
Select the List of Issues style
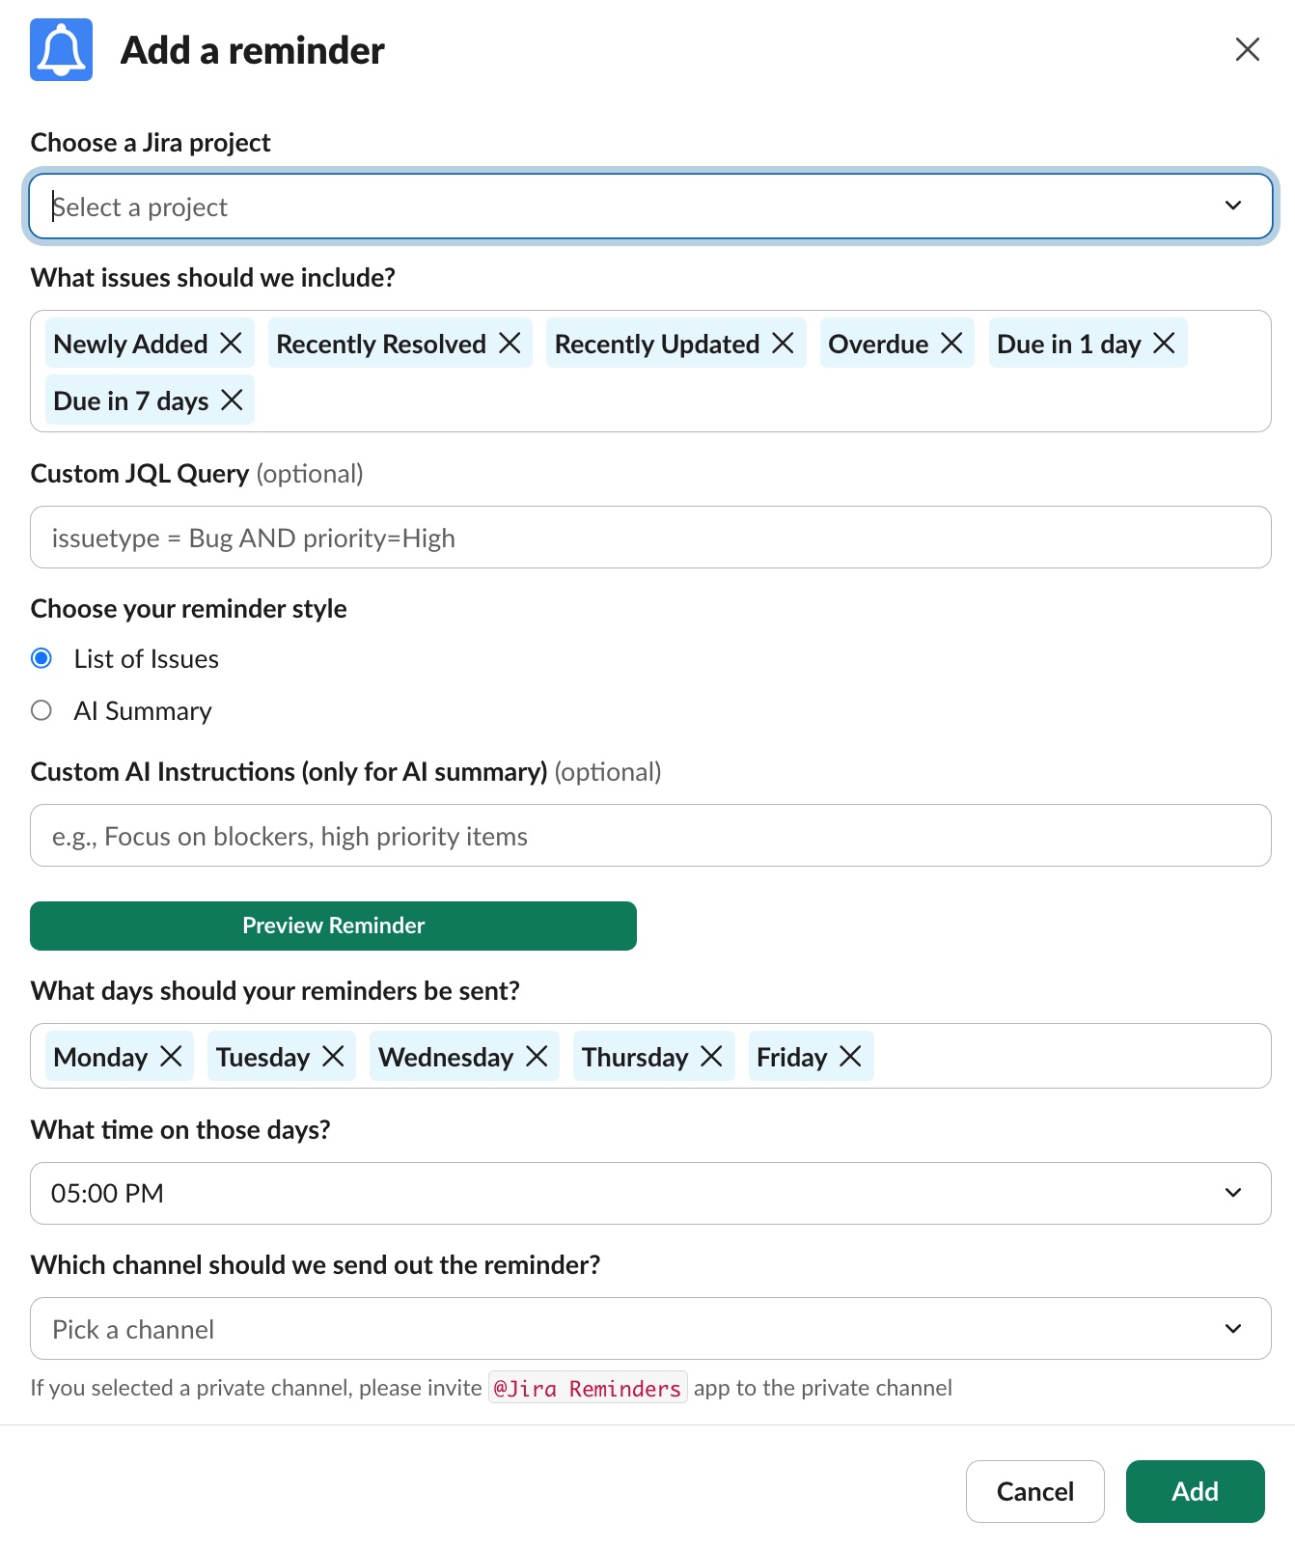(x=41, y=659)
